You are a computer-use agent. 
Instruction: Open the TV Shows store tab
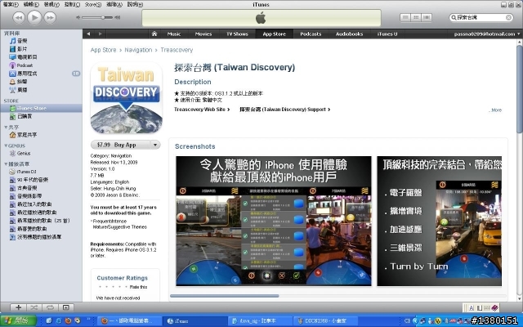pyautogui.click(x=237, y=34)
